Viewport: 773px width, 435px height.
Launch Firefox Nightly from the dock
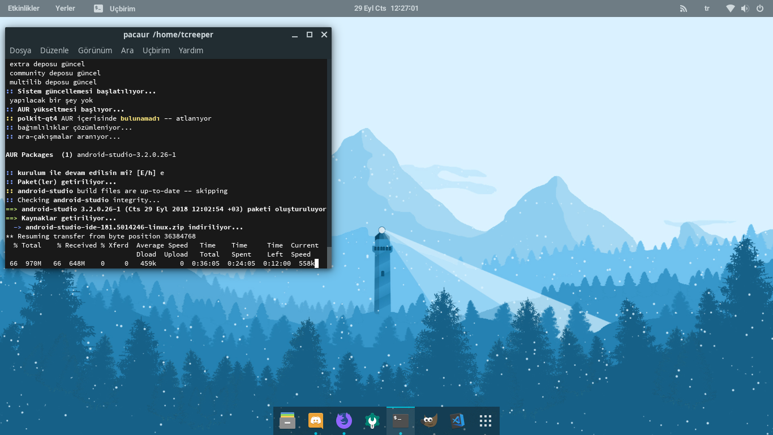tap(344, 421)
